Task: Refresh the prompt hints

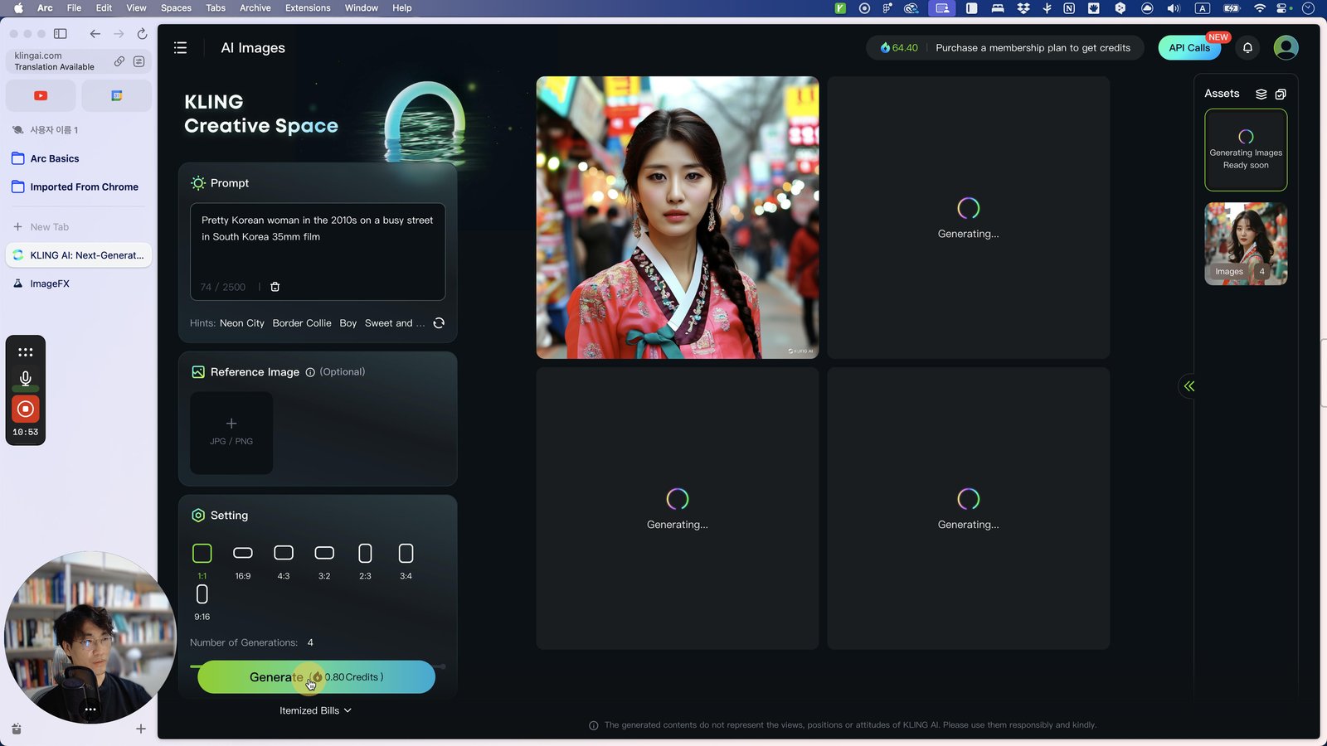Action: (439, 323)
